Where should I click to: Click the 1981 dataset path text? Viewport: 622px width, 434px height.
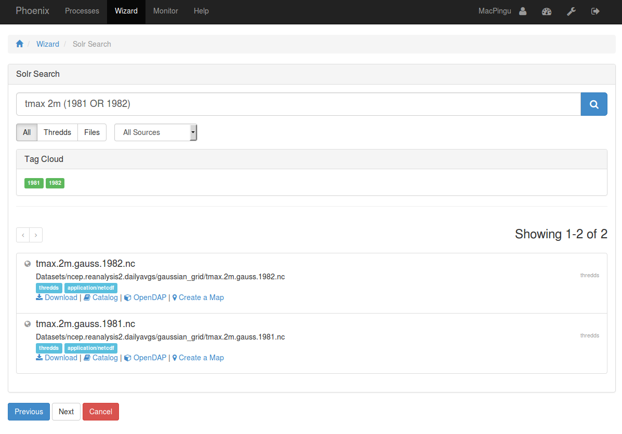160,337
